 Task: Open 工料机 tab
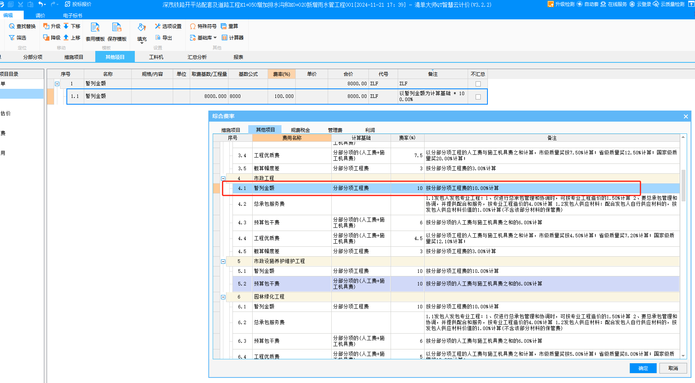tap(156, 57)
